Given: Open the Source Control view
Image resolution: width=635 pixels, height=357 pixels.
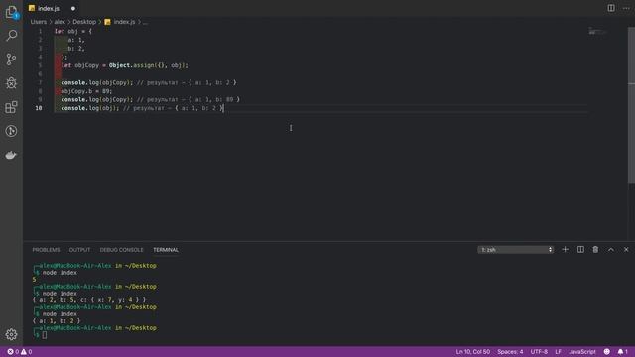Looking at the screenshot, I should coord(11,59).
